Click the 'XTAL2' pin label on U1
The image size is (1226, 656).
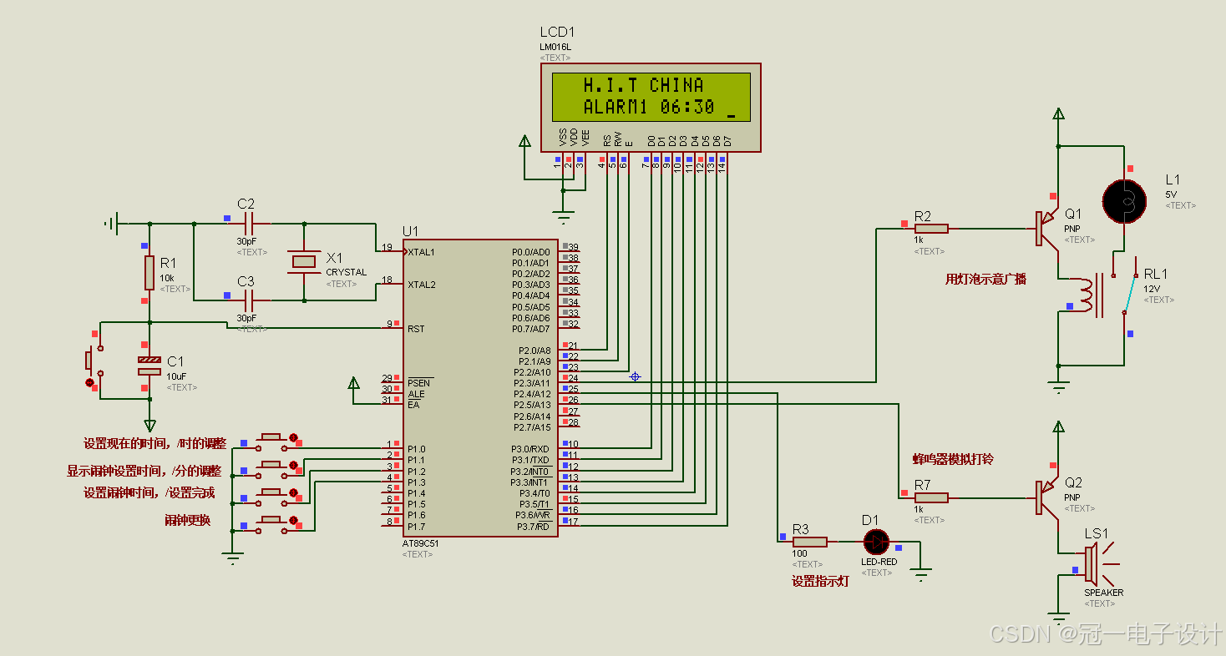[421, 285]
